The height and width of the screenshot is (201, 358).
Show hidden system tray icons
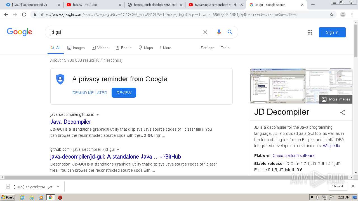pos(312,197)
